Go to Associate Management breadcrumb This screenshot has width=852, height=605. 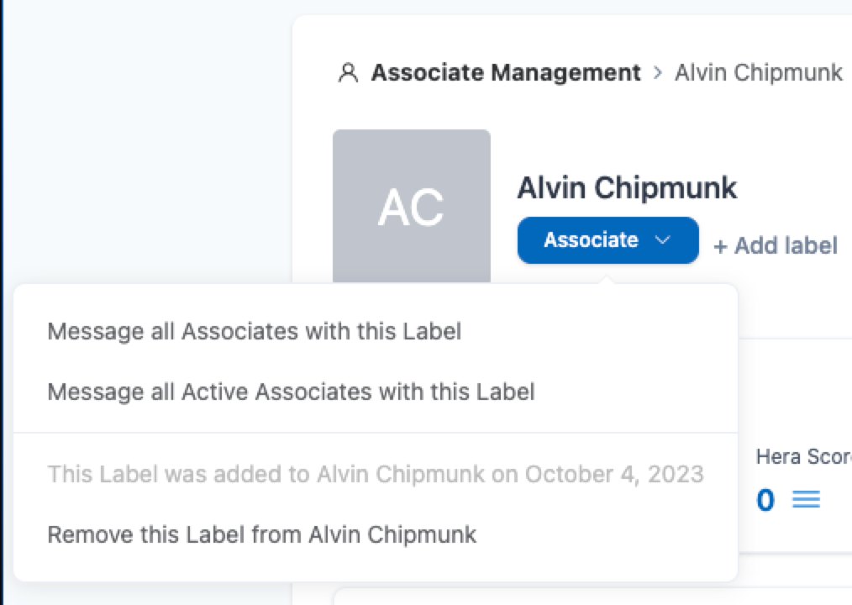tap(506, 73)
